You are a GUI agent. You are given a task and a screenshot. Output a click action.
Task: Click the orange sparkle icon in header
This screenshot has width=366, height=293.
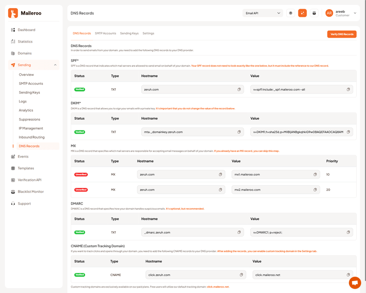[302, 13]
